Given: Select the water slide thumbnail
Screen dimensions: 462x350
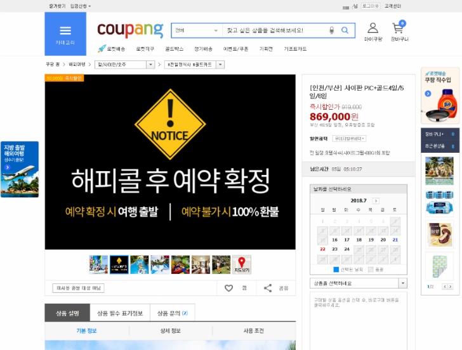Looking at the screenshot, I should coord(140,264).
